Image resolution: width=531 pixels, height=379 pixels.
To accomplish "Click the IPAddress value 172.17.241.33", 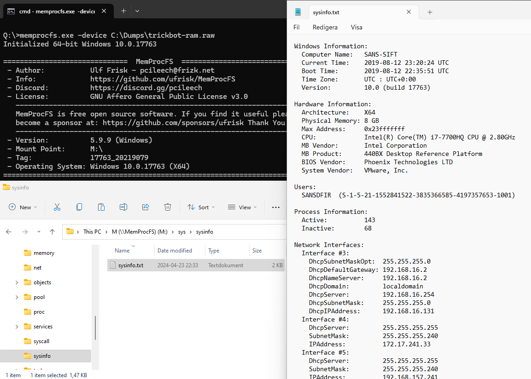I will 406,344.
